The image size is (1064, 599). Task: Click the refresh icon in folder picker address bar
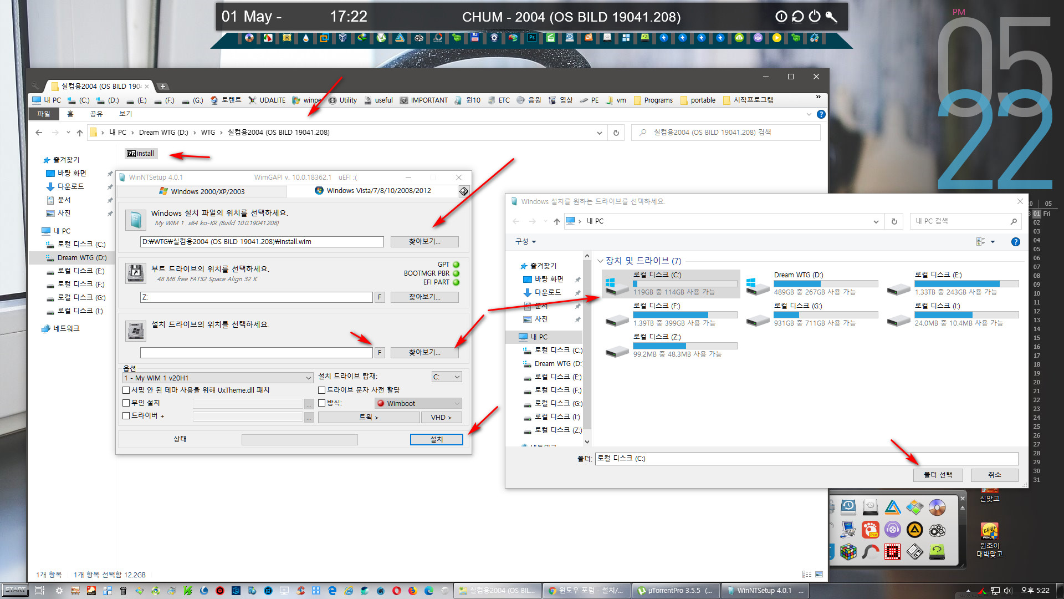tap(894, 221)
